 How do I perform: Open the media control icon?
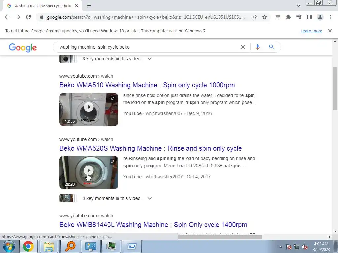click(299, 17)
